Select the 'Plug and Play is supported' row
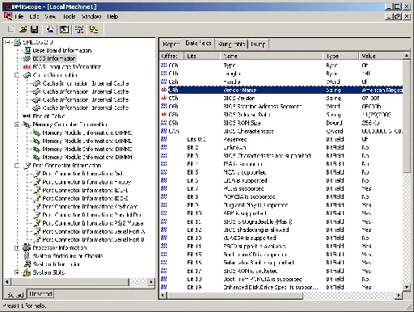The image size is (414, 312). 281,205
